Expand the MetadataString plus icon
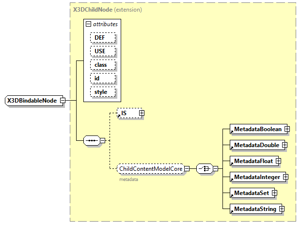 point(281,209)
